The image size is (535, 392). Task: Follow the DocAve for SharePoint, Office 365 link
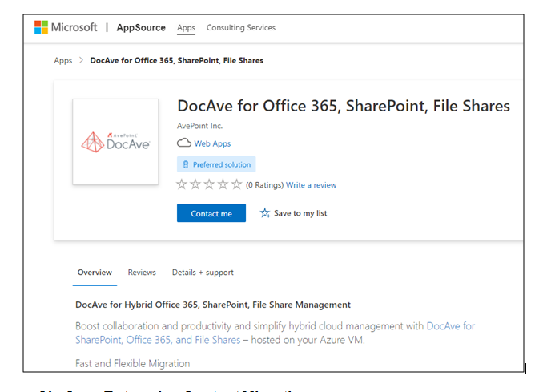tap(275, 333)
